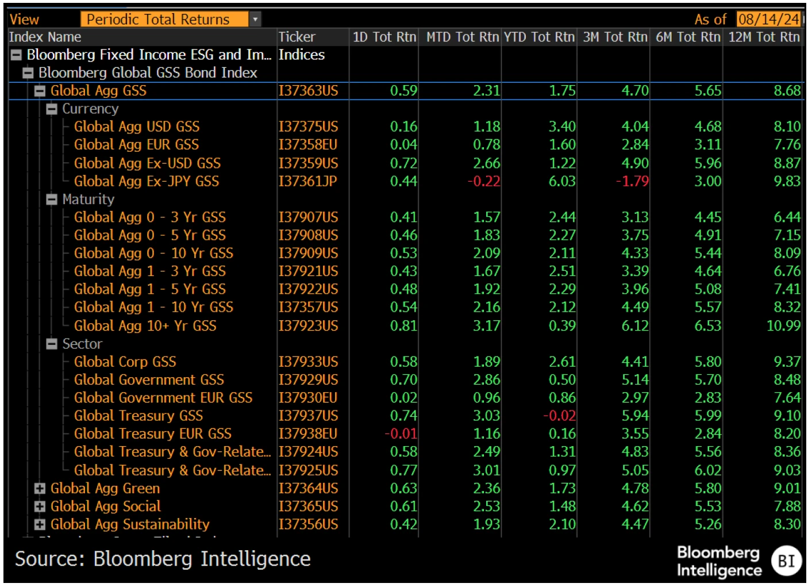Click ticker I37358EU
This screenshot has width=812, height=587.
[x=308, y=145]
